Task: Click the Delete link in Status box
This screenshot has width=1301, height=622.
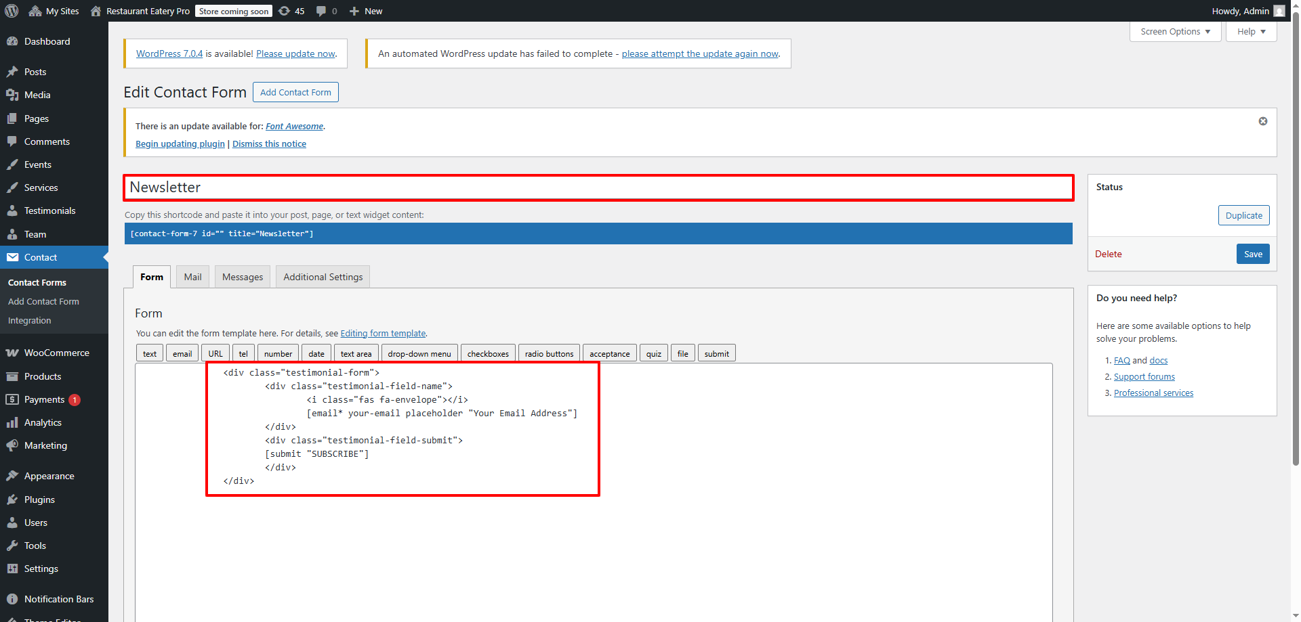Action: [1109, 254]
